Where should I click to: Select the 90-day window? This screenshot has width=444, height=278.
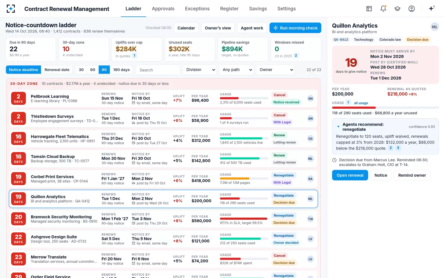[x=104, y=70]
